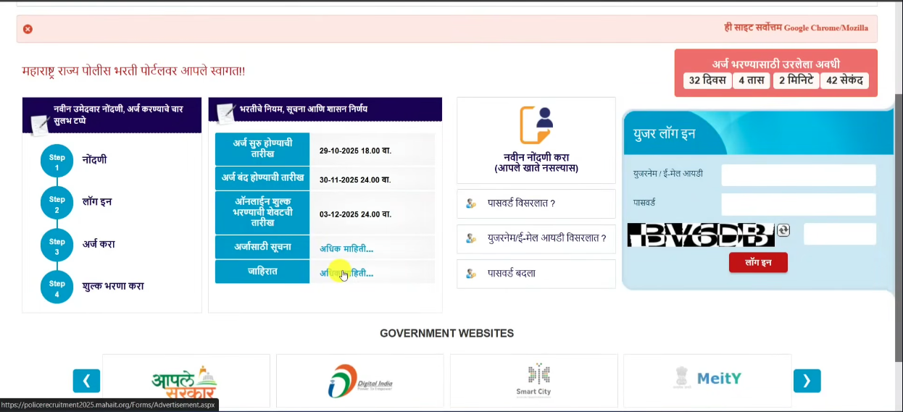
Task: Click the 42 सेकंद countdown box
Action: coord(844,80)
